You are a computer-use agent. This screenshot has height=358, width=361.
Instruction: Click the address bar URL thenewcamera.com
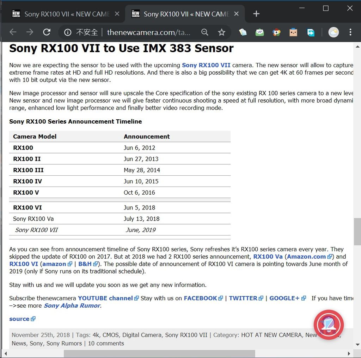[x=149, y=32]
